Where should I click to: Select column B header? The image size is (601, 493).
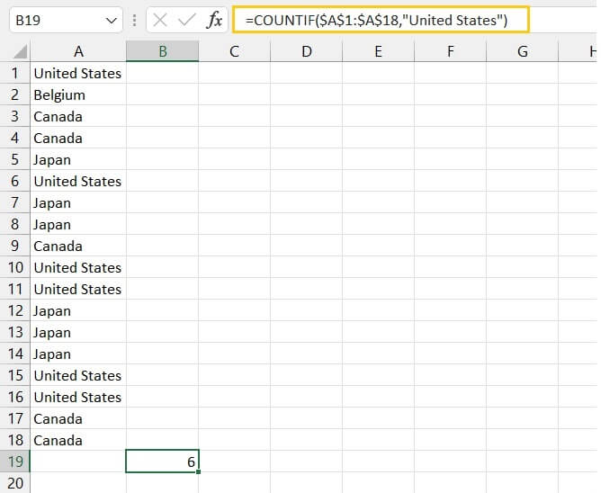coord(163,52)
